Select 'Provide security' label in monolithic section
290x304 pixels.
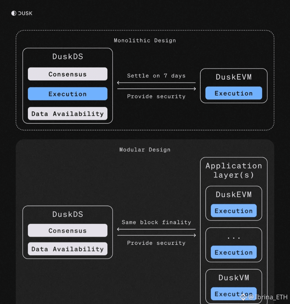coord(156,96)
